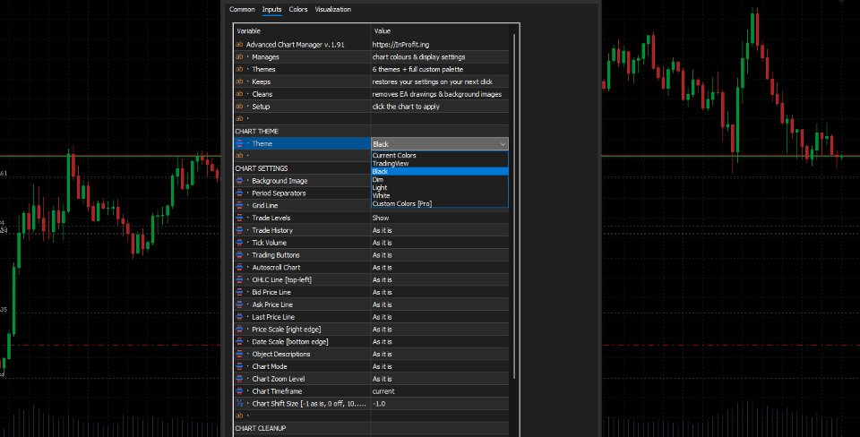Click Background Image row icon
The image size is (860, 437).
click(x=239, y=180)
